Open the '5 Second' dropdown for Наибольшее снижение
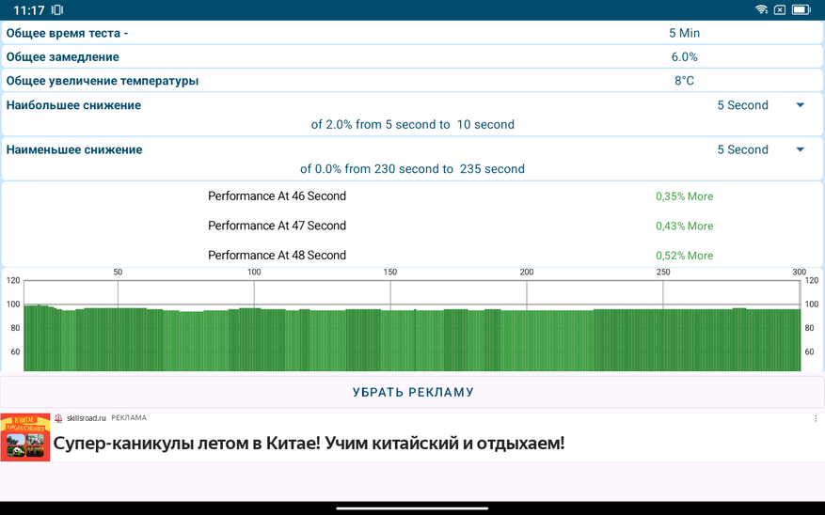Viewport: 825px width, 515px height. coord(761,105)
